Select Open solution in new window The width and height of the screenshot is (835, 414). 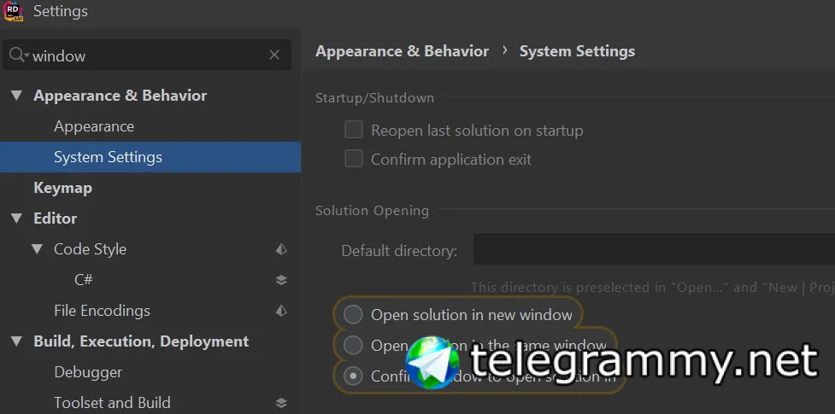pos(353,315)
